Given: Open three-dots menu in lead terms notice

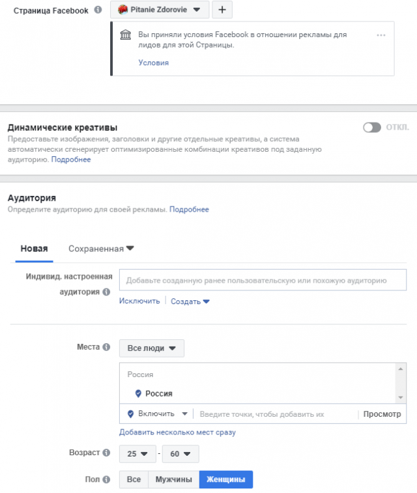Looking at the screenshot, I should coord(381,35).
